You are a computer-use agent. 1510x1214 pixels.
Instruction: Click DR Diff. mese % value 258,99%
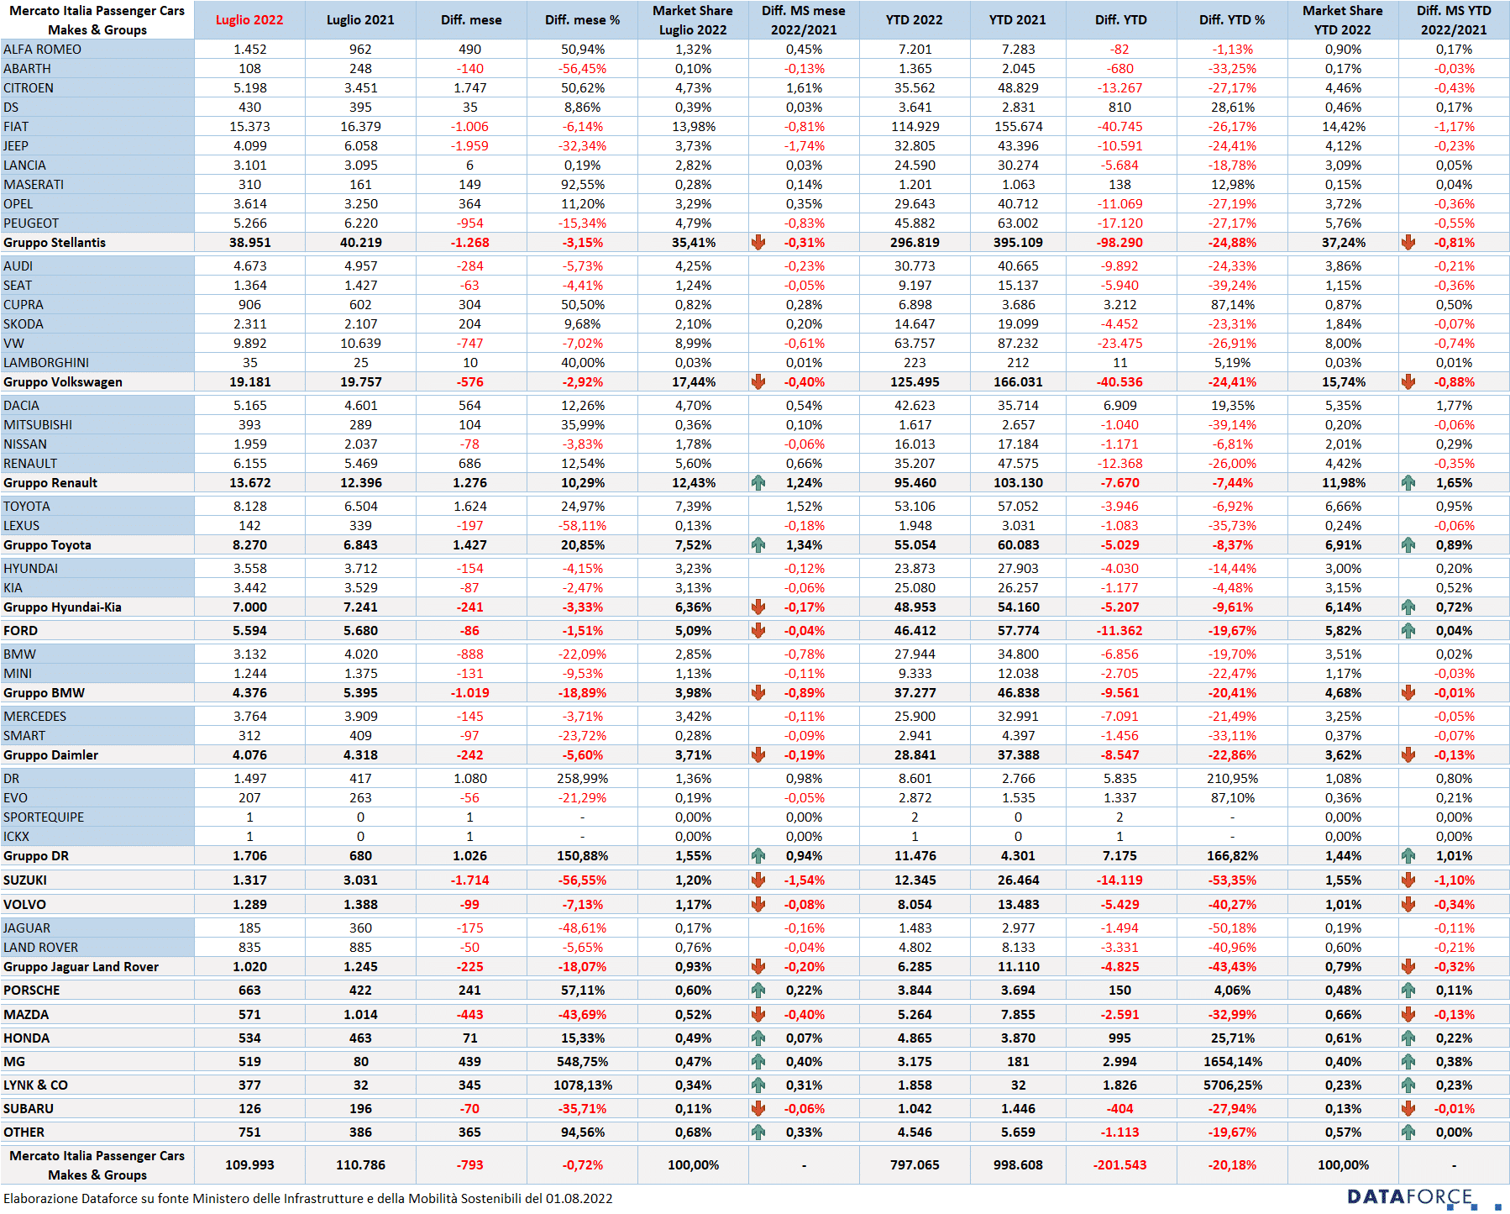coord(582,779)
